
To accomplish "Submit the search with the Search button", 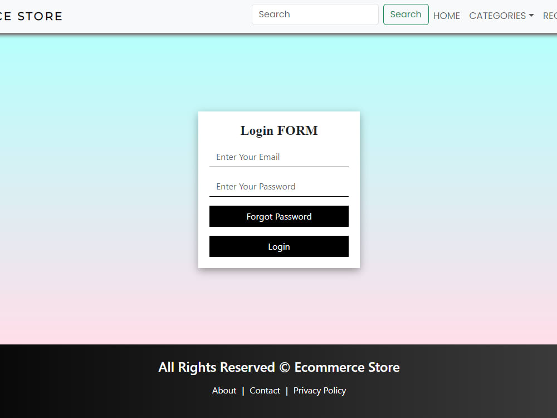I will 405,14.
